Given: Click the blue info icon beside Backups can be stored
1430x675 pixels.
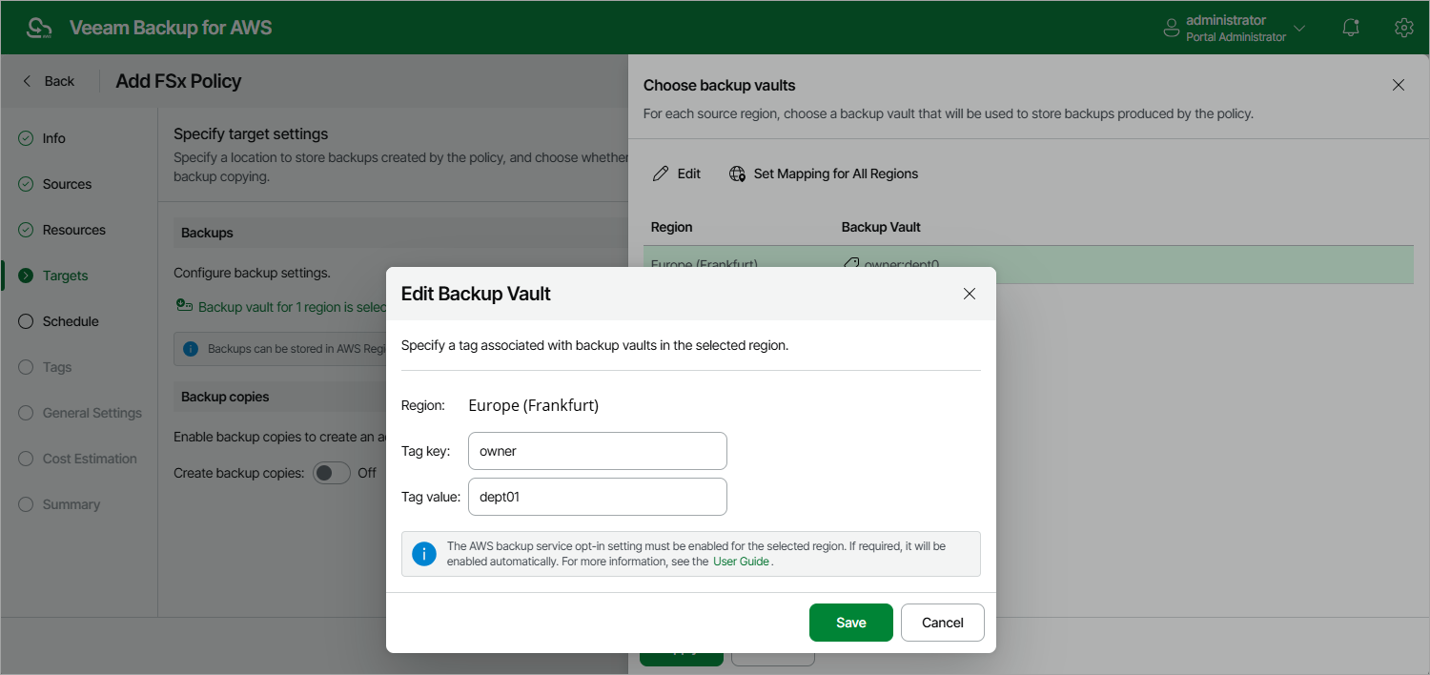Looking at the screenshot, I should pos(190,349).
